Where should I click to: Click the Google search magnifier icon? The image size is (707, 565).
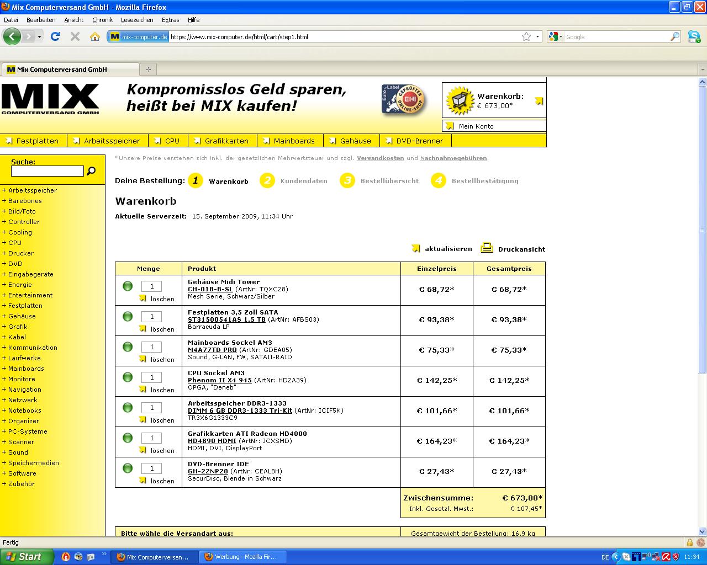pyautogui.click(x=675, y=36)
